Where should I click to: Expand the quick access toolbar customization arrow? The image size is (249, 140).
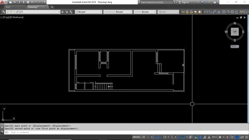pos(45,2)
